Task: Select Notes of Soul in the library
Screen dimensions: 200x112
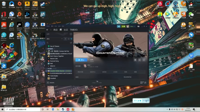Action: pyautogui.click(x=60, y=54)
